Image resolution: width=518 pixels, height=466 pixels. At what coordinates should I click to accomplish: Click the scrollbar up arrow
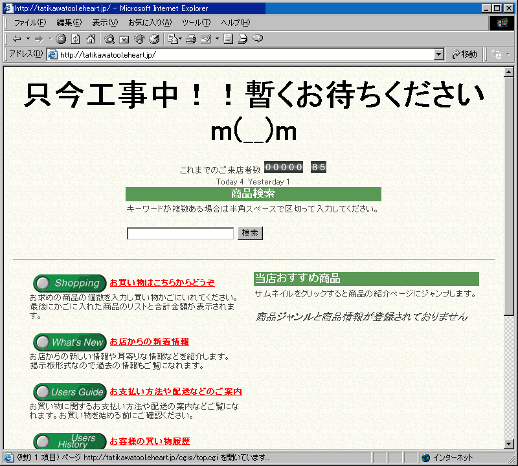point(509,72)
